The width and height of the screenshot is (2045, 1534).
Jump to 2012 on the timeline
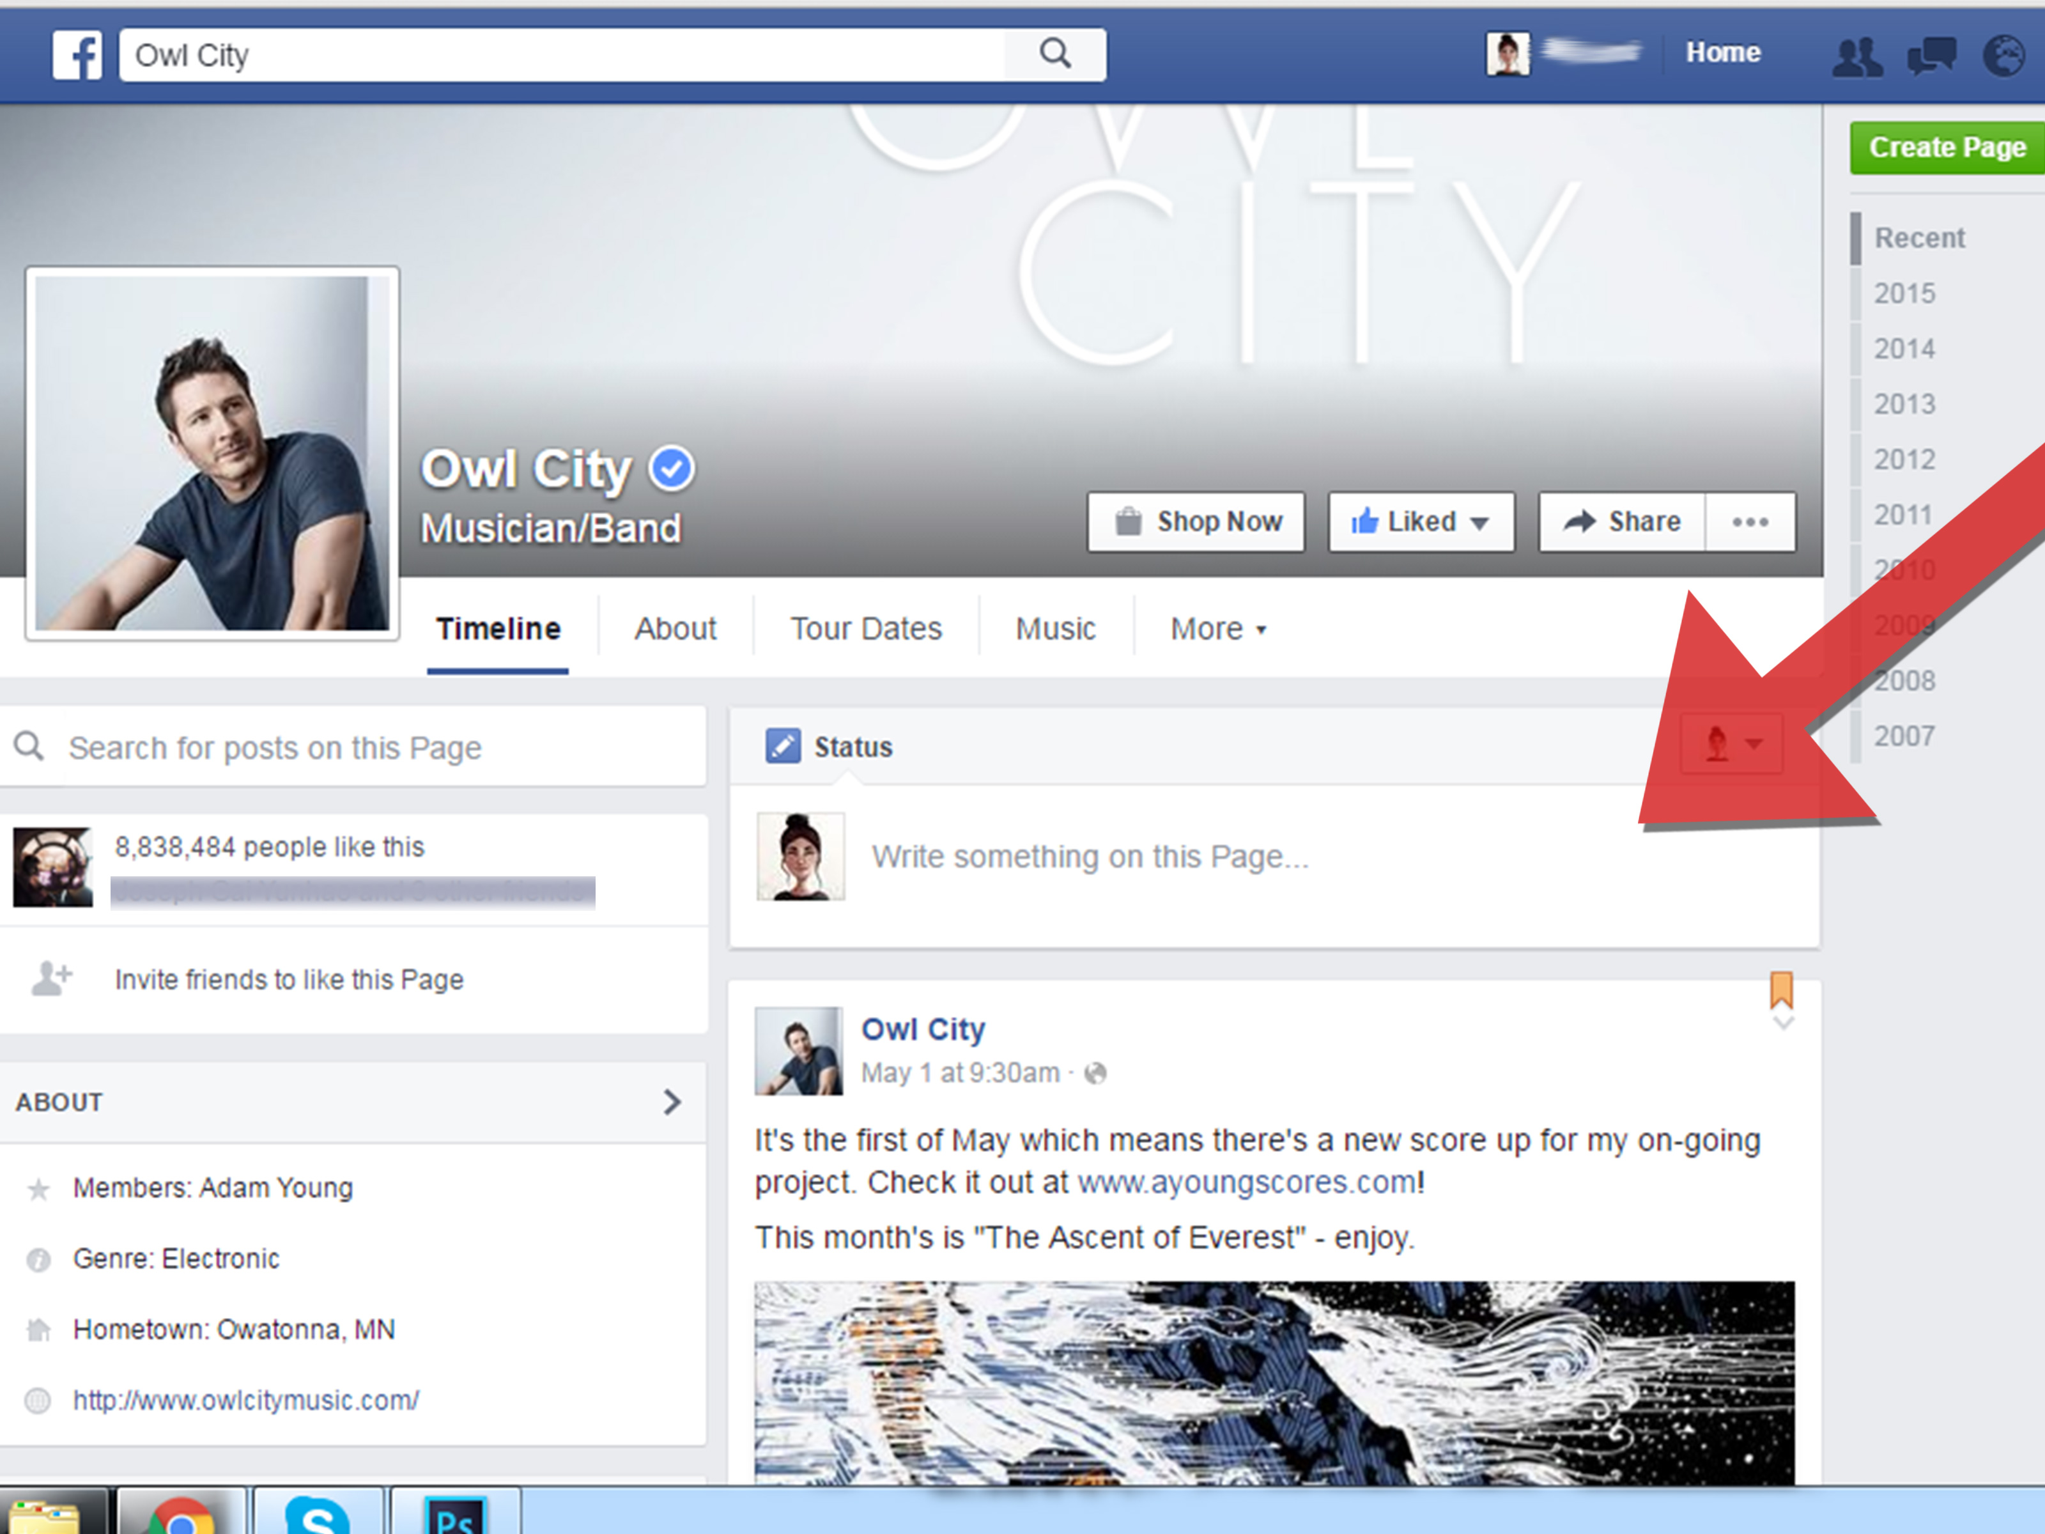pos(1904,460)
